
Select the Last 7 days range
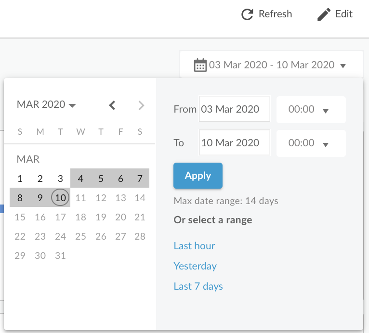(x=198, y=286)
